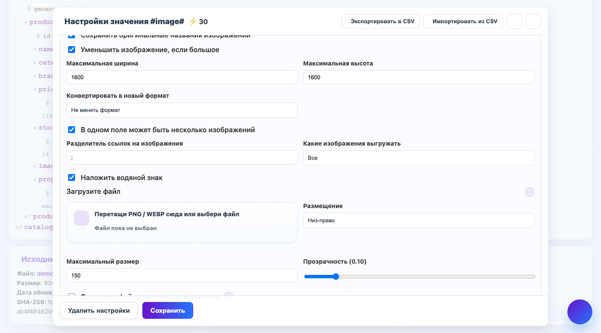Viewport: 601px width, 333px height.
Task: Open the 'Размещение' dropdown showing Низ-право
Action: coord(419,220)
